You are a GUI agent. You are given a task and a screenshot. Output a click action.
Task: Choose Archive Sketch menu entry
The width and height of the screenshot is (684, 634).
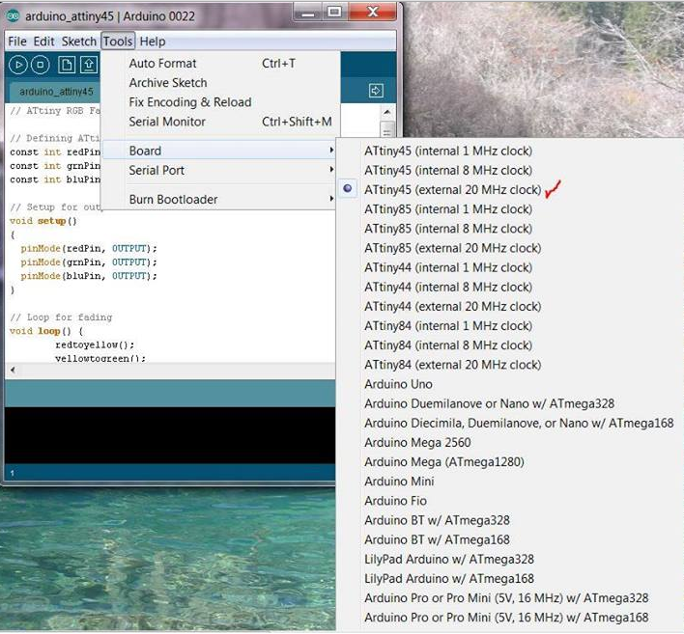(x=220, y=83)
